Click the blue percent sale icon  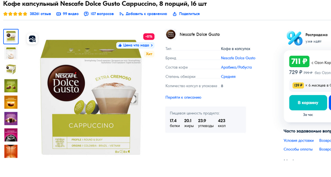(x=295, y=38)
